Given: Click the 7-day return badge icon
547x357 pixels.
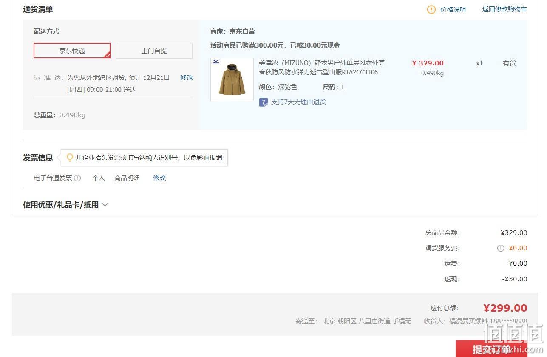Looking at the screenshot, I should (264, 102).
